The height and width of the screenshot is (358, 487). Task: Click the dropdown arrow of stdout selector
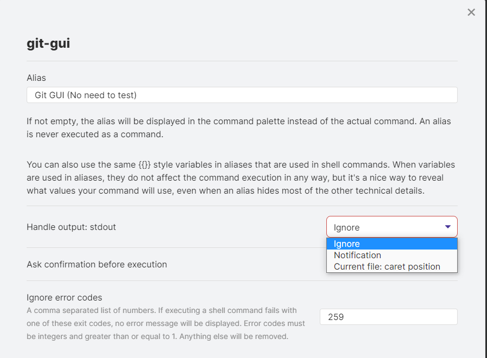click(x=447, y=227)
